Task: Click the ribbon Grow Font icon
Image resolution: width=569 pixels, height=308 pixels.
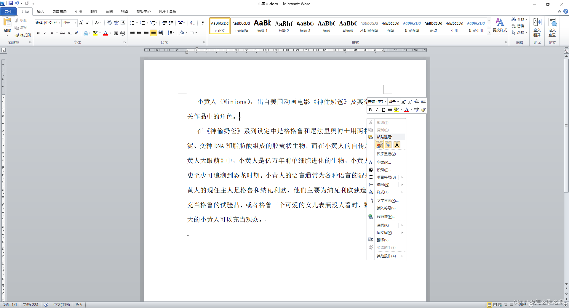Action: click(x=81, y=23)
